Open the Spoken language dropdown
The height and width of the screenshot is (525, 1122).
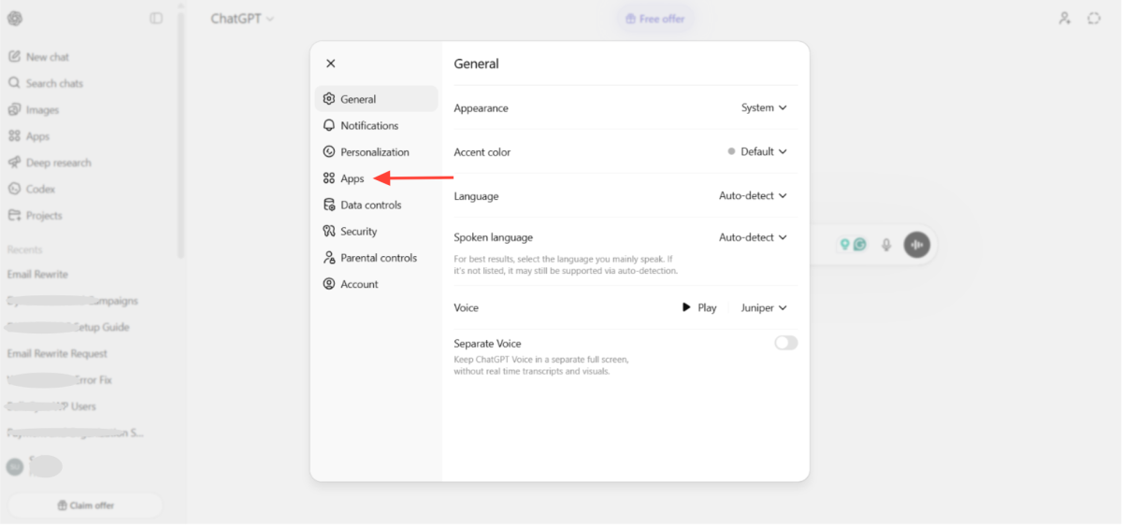753,238
